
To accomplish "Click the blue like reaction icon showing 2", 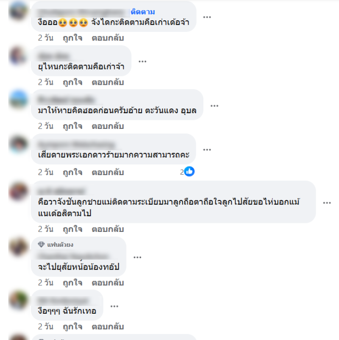I will point(189,172).
